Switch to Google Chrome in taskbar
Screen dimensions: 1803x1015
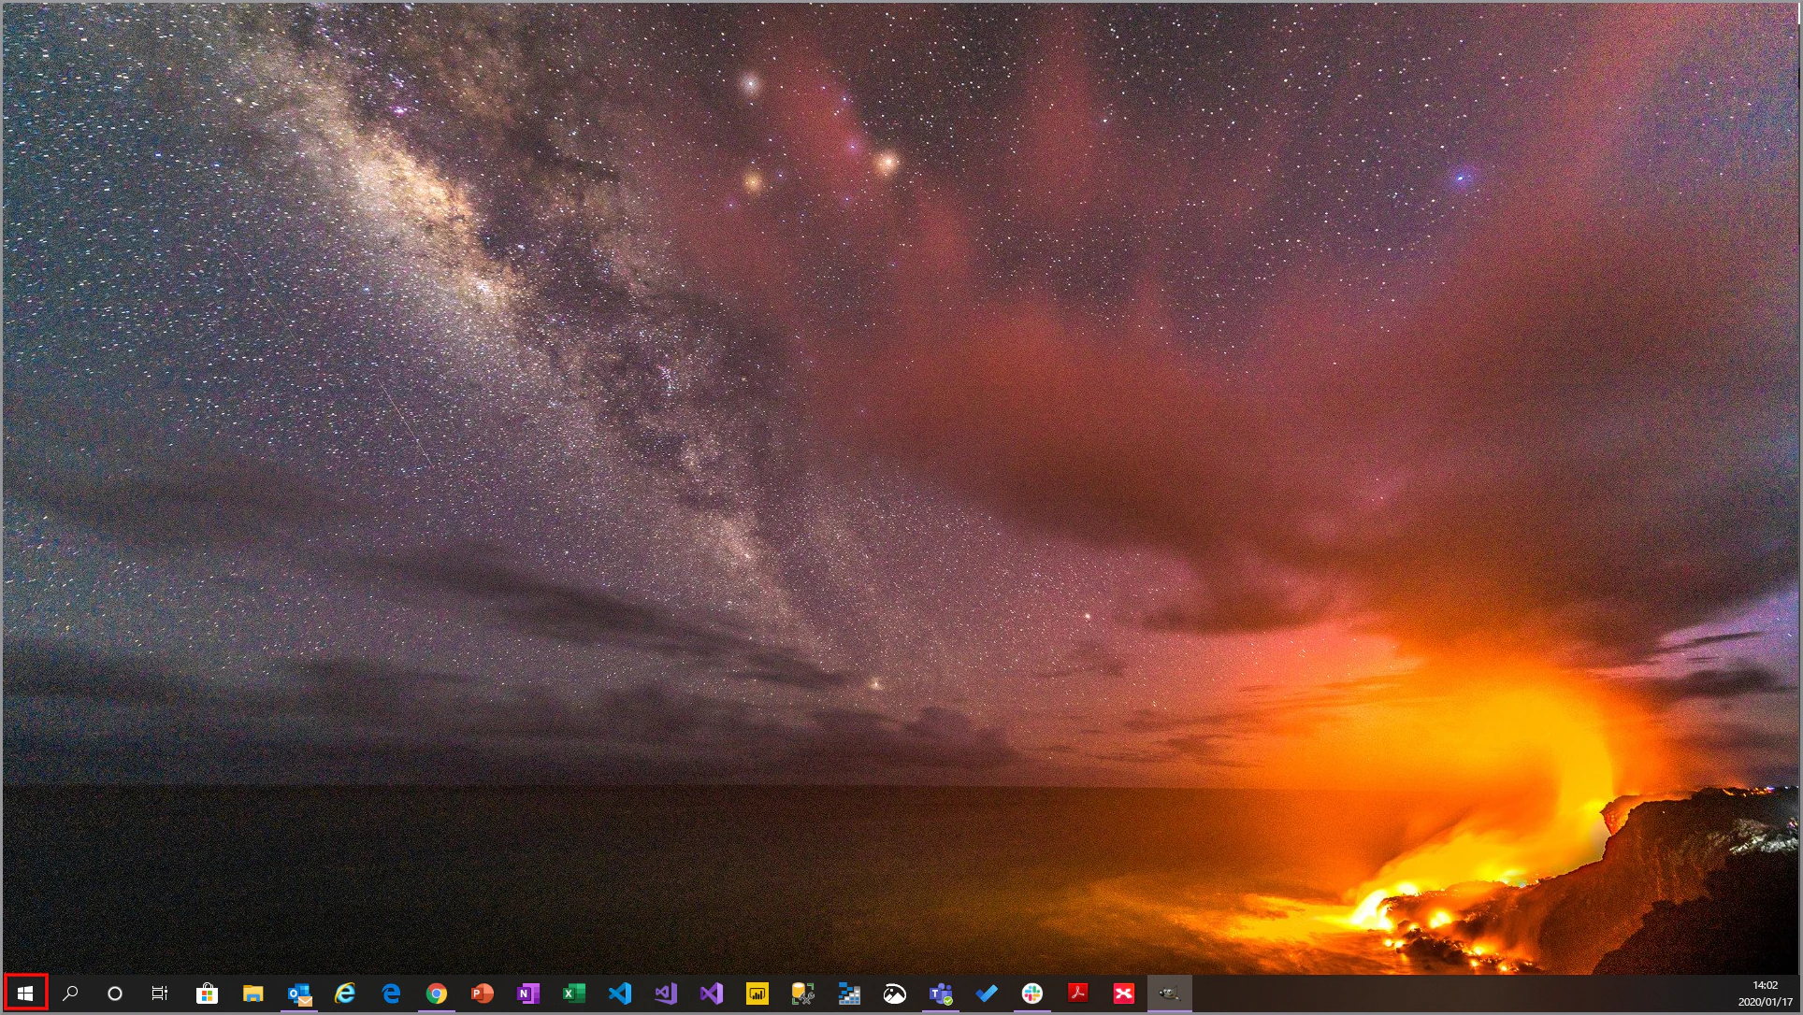(437, 994)
